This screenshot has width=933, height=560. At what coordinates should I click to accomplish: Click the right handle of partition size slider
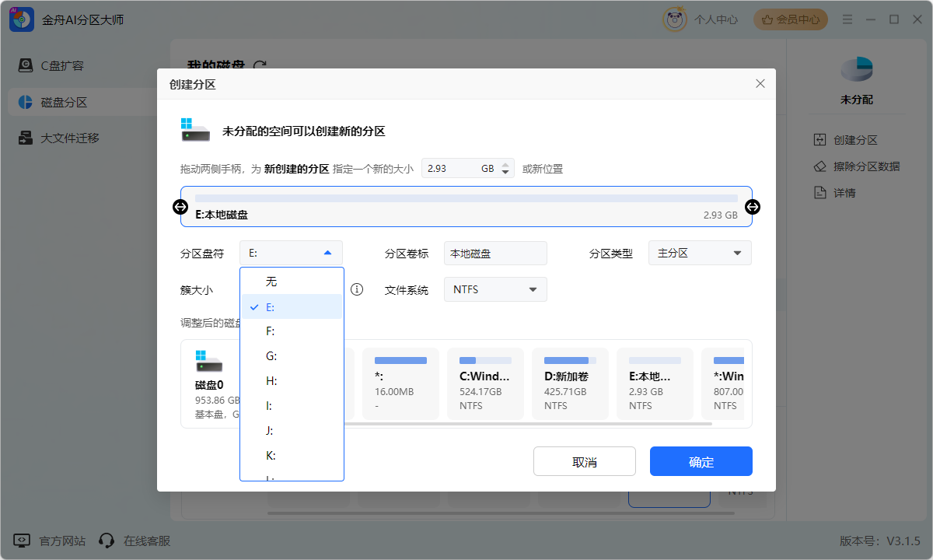pos(751,207)
